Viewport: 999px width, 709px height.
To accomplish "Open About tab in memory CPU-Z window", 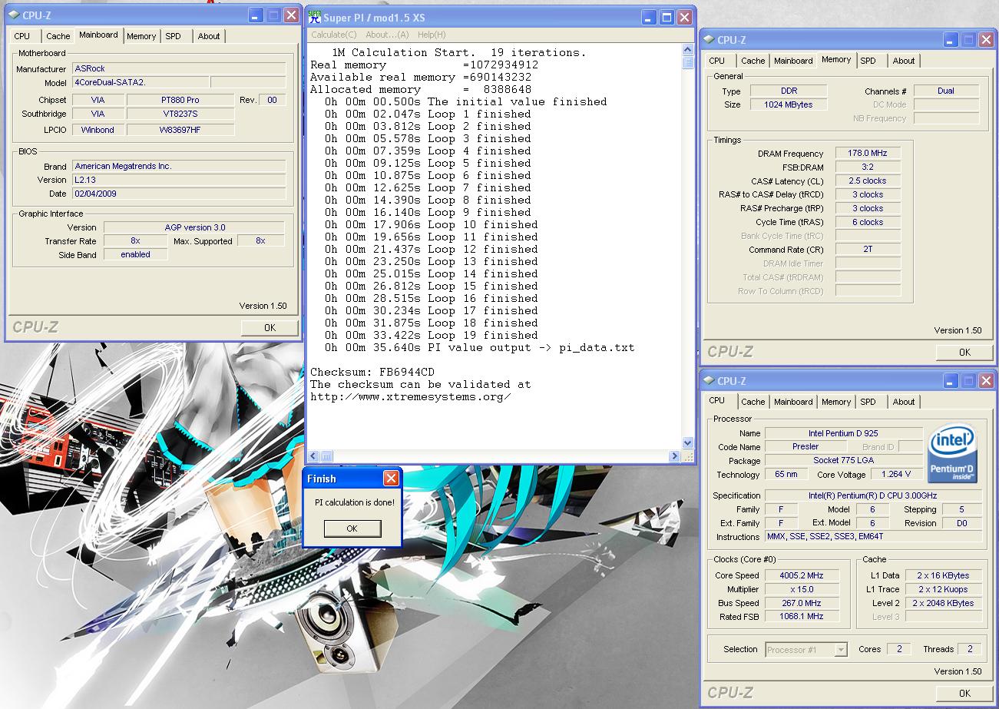I will click(904, 61).
